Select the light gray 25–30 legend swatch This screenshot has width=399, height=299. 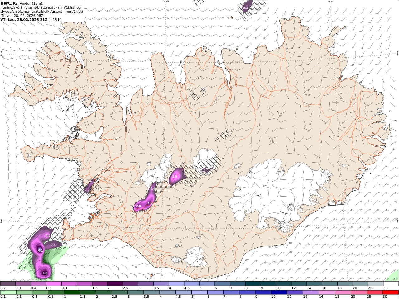coord(376,283)
